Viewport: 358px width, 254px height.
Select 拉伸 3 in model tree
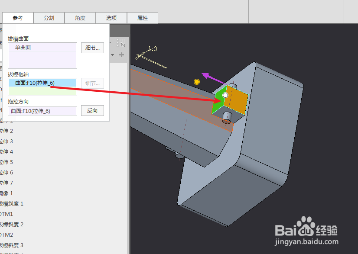tap(7, 141)
